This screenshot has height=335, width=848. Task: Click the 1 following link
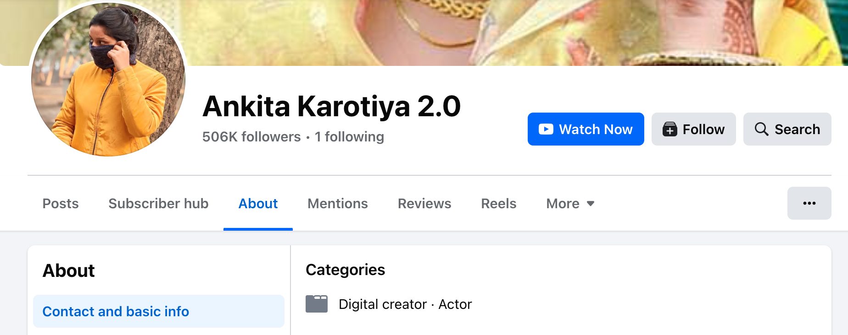point(349,137)
